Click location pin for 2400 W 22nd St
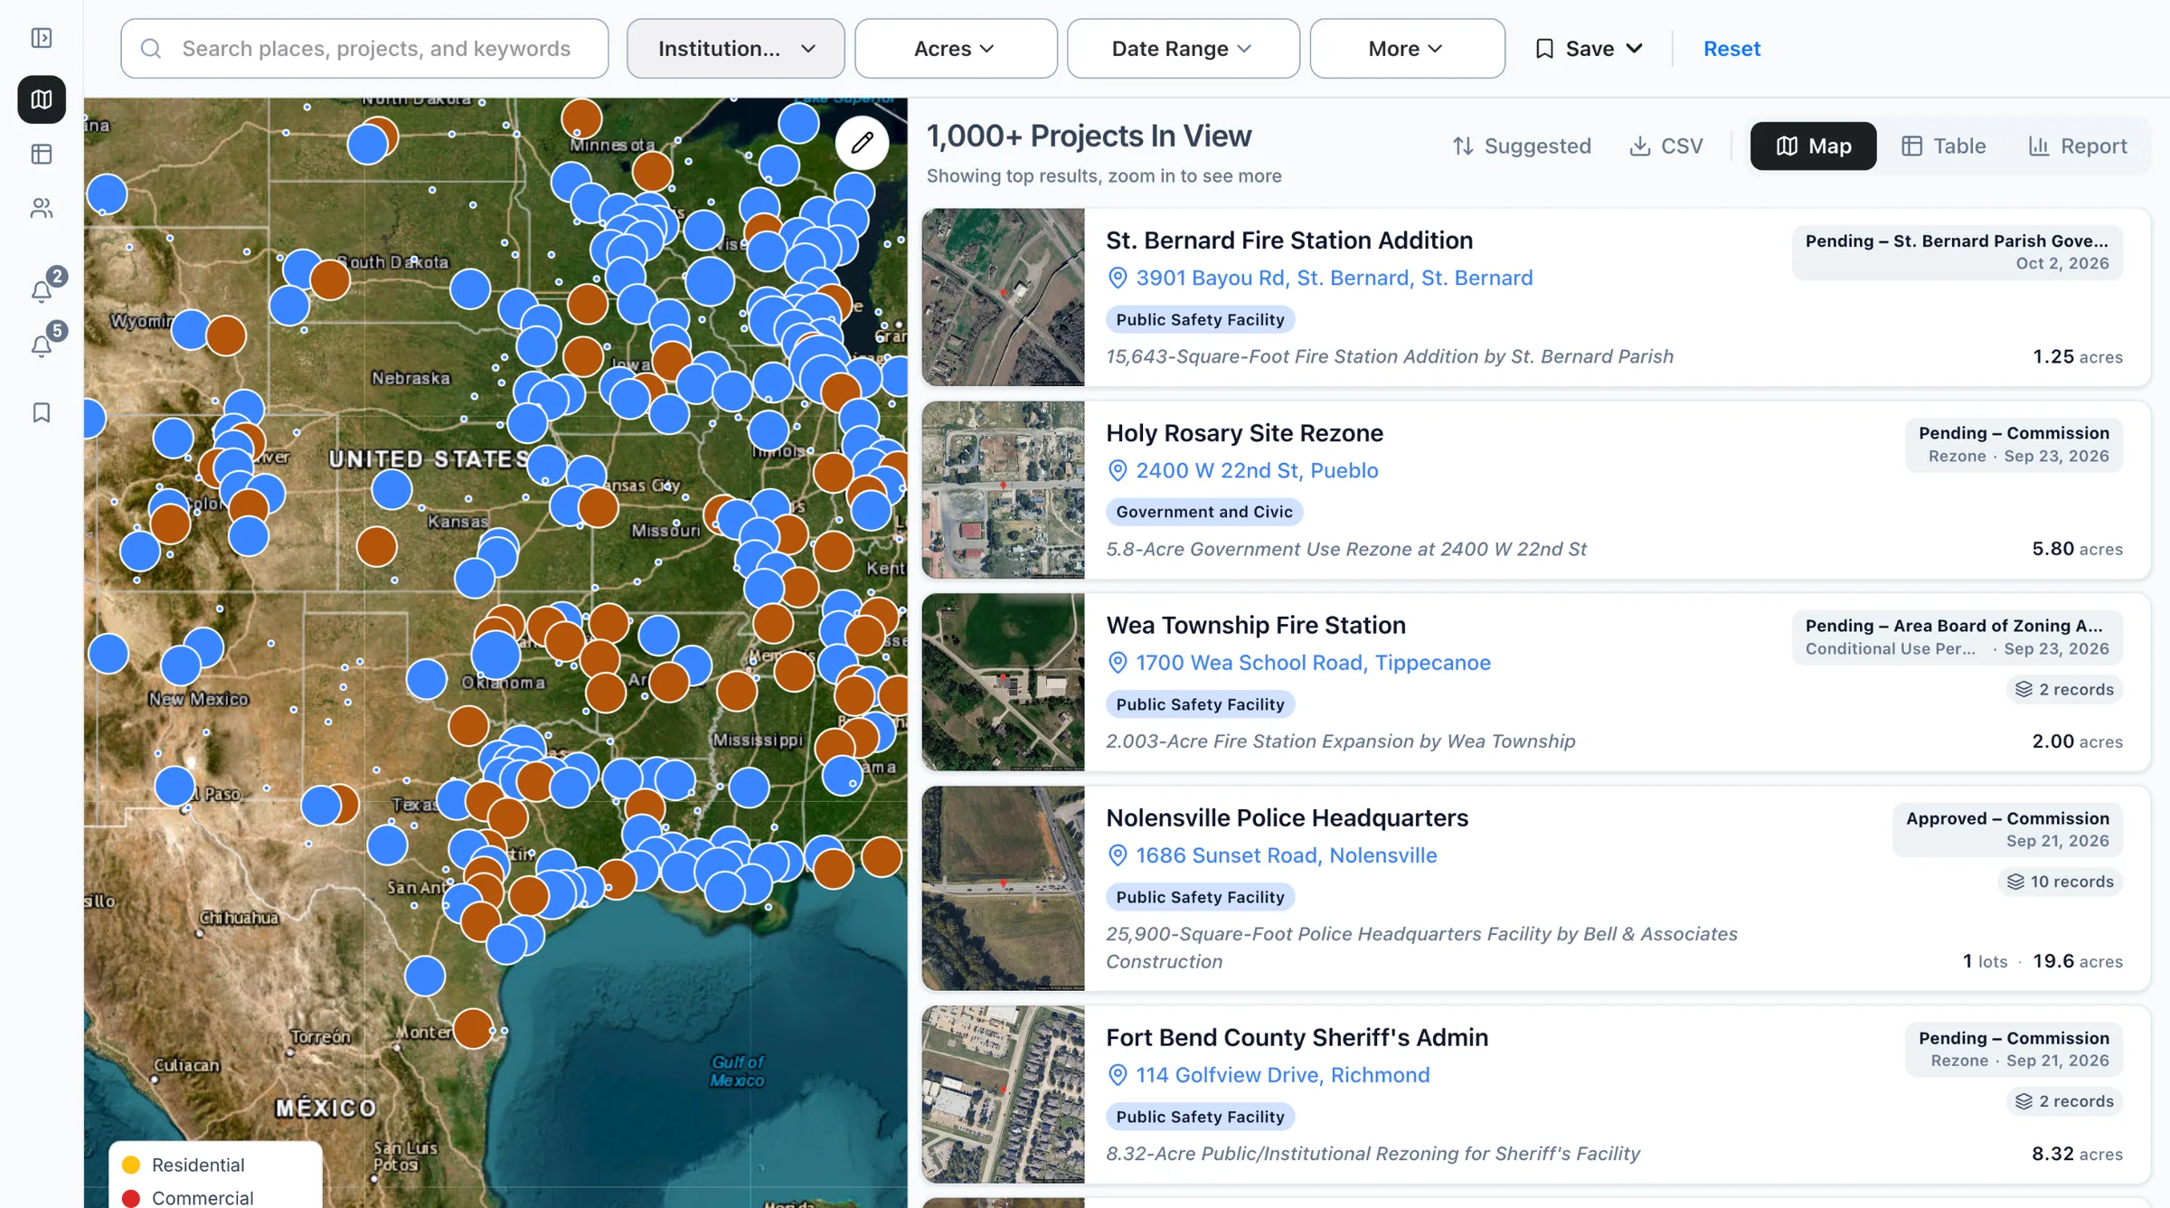Viewport: 2170px width, 1208px height. click(1118, 470)
